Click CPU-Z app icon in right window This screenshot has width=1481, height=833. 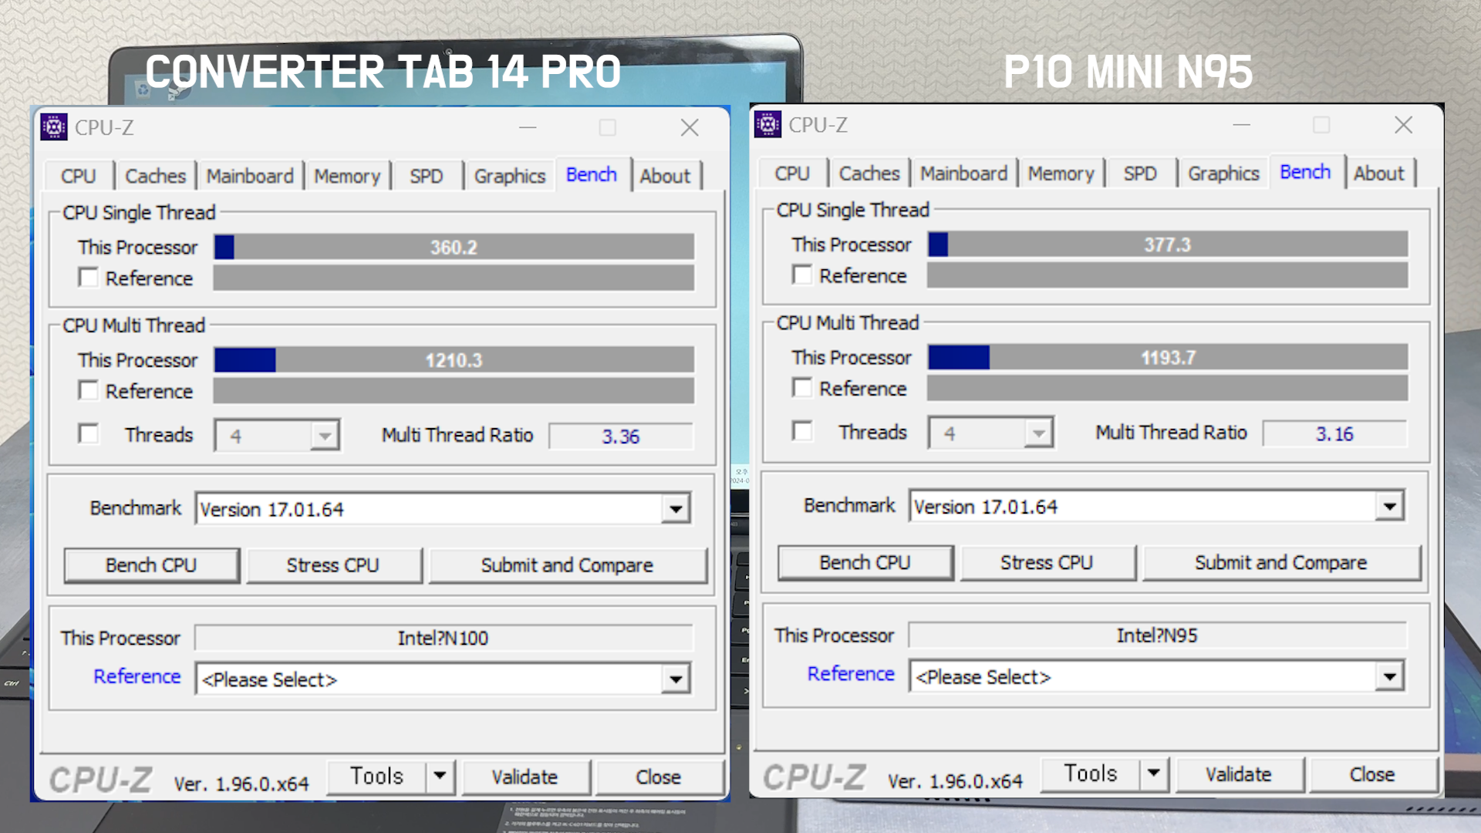pyautogui.click(x=767, y=125)
